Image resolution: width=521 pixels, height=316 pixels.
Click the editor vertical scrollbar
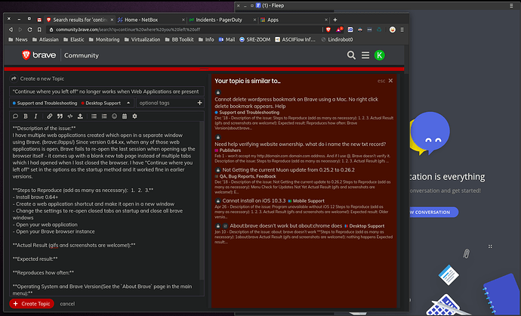click(x=202, y=200)
